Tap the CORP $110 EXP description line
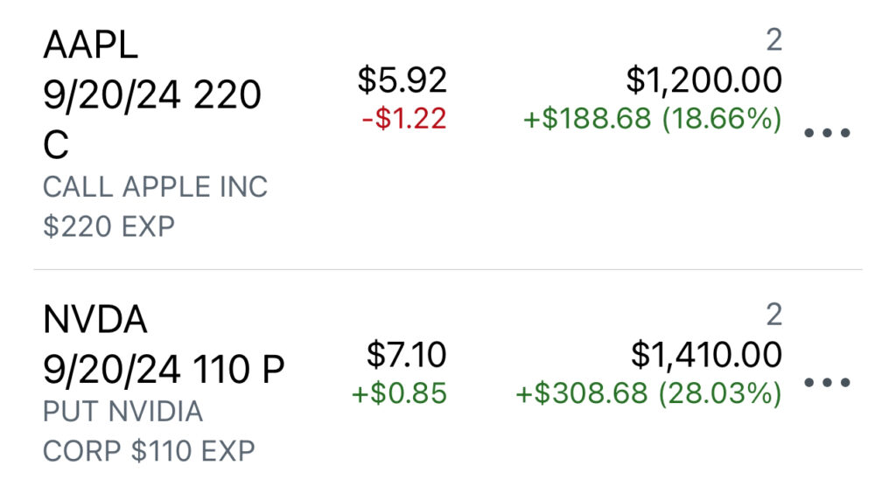The width and height of the screenshot is (896, 493). (149, 451)
